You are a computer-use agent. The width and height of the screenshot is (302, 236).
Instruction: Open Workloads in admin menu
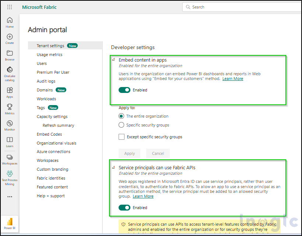coord(46,99)
